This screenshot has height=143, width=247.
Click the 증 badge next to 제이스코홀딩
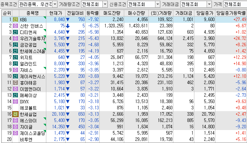coord(15,133)
